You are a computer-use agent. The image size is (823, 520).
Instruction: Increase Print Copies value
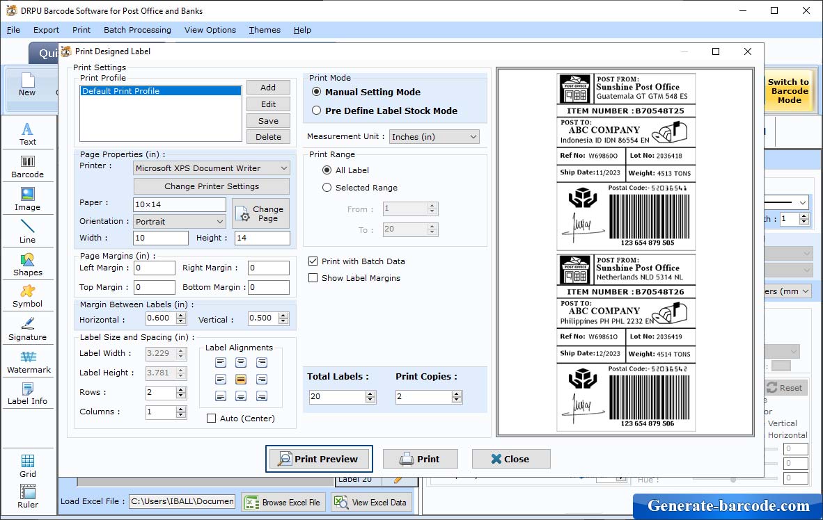[x=457, y=393]
